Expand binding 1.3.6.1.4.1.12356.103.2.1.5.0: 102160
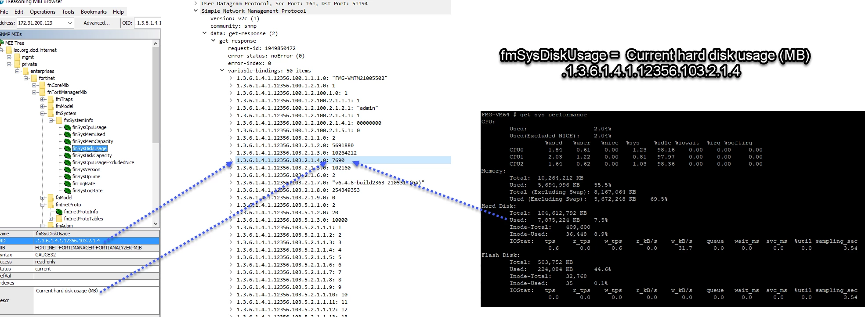This screenshot has width=865, height=317. [x=231, y=168]
